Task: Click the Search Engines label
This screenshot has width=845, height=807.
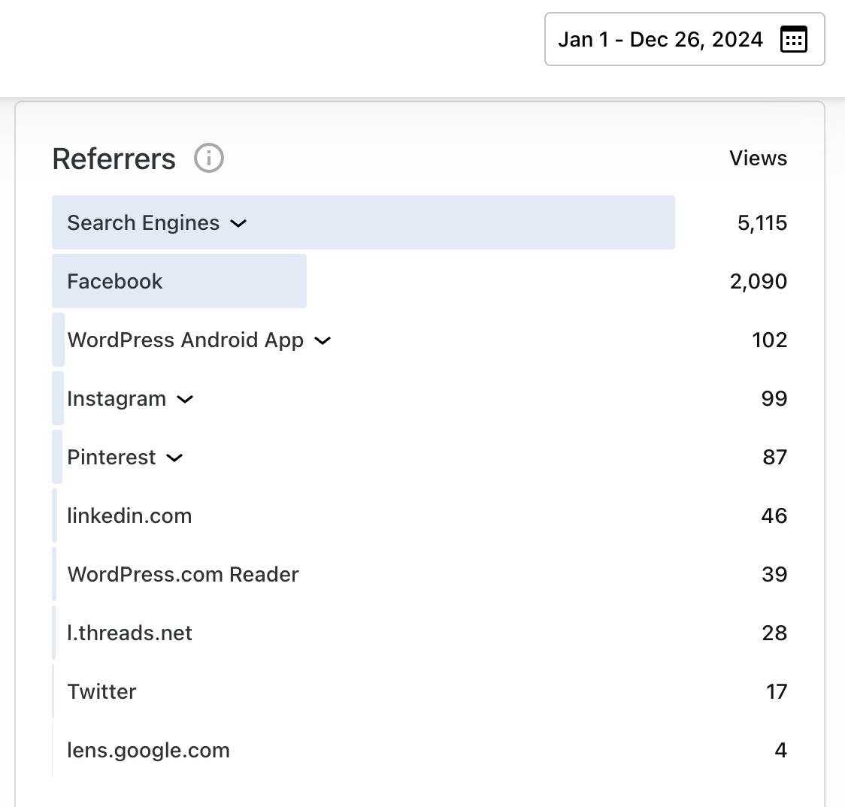Action: click(143, 223)
